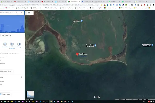
Task: Switch to the WhatsApp tab
Action: click(x=114, y=2)
